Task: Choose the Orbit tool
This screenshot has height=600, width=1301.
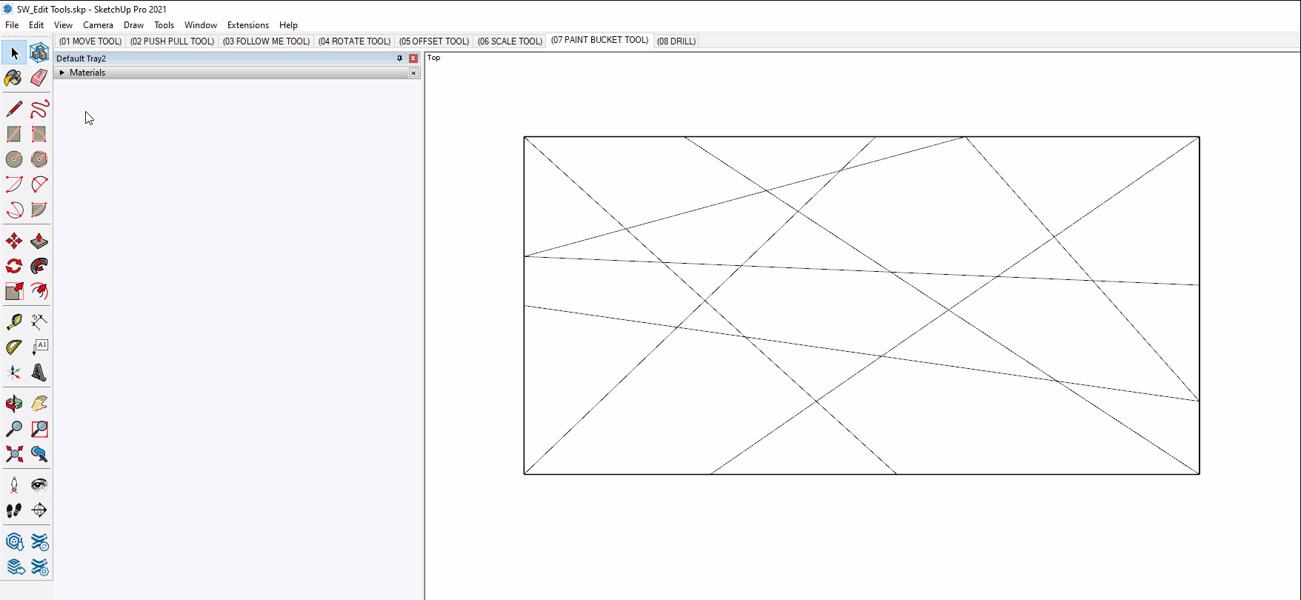Action: point(14,404)
